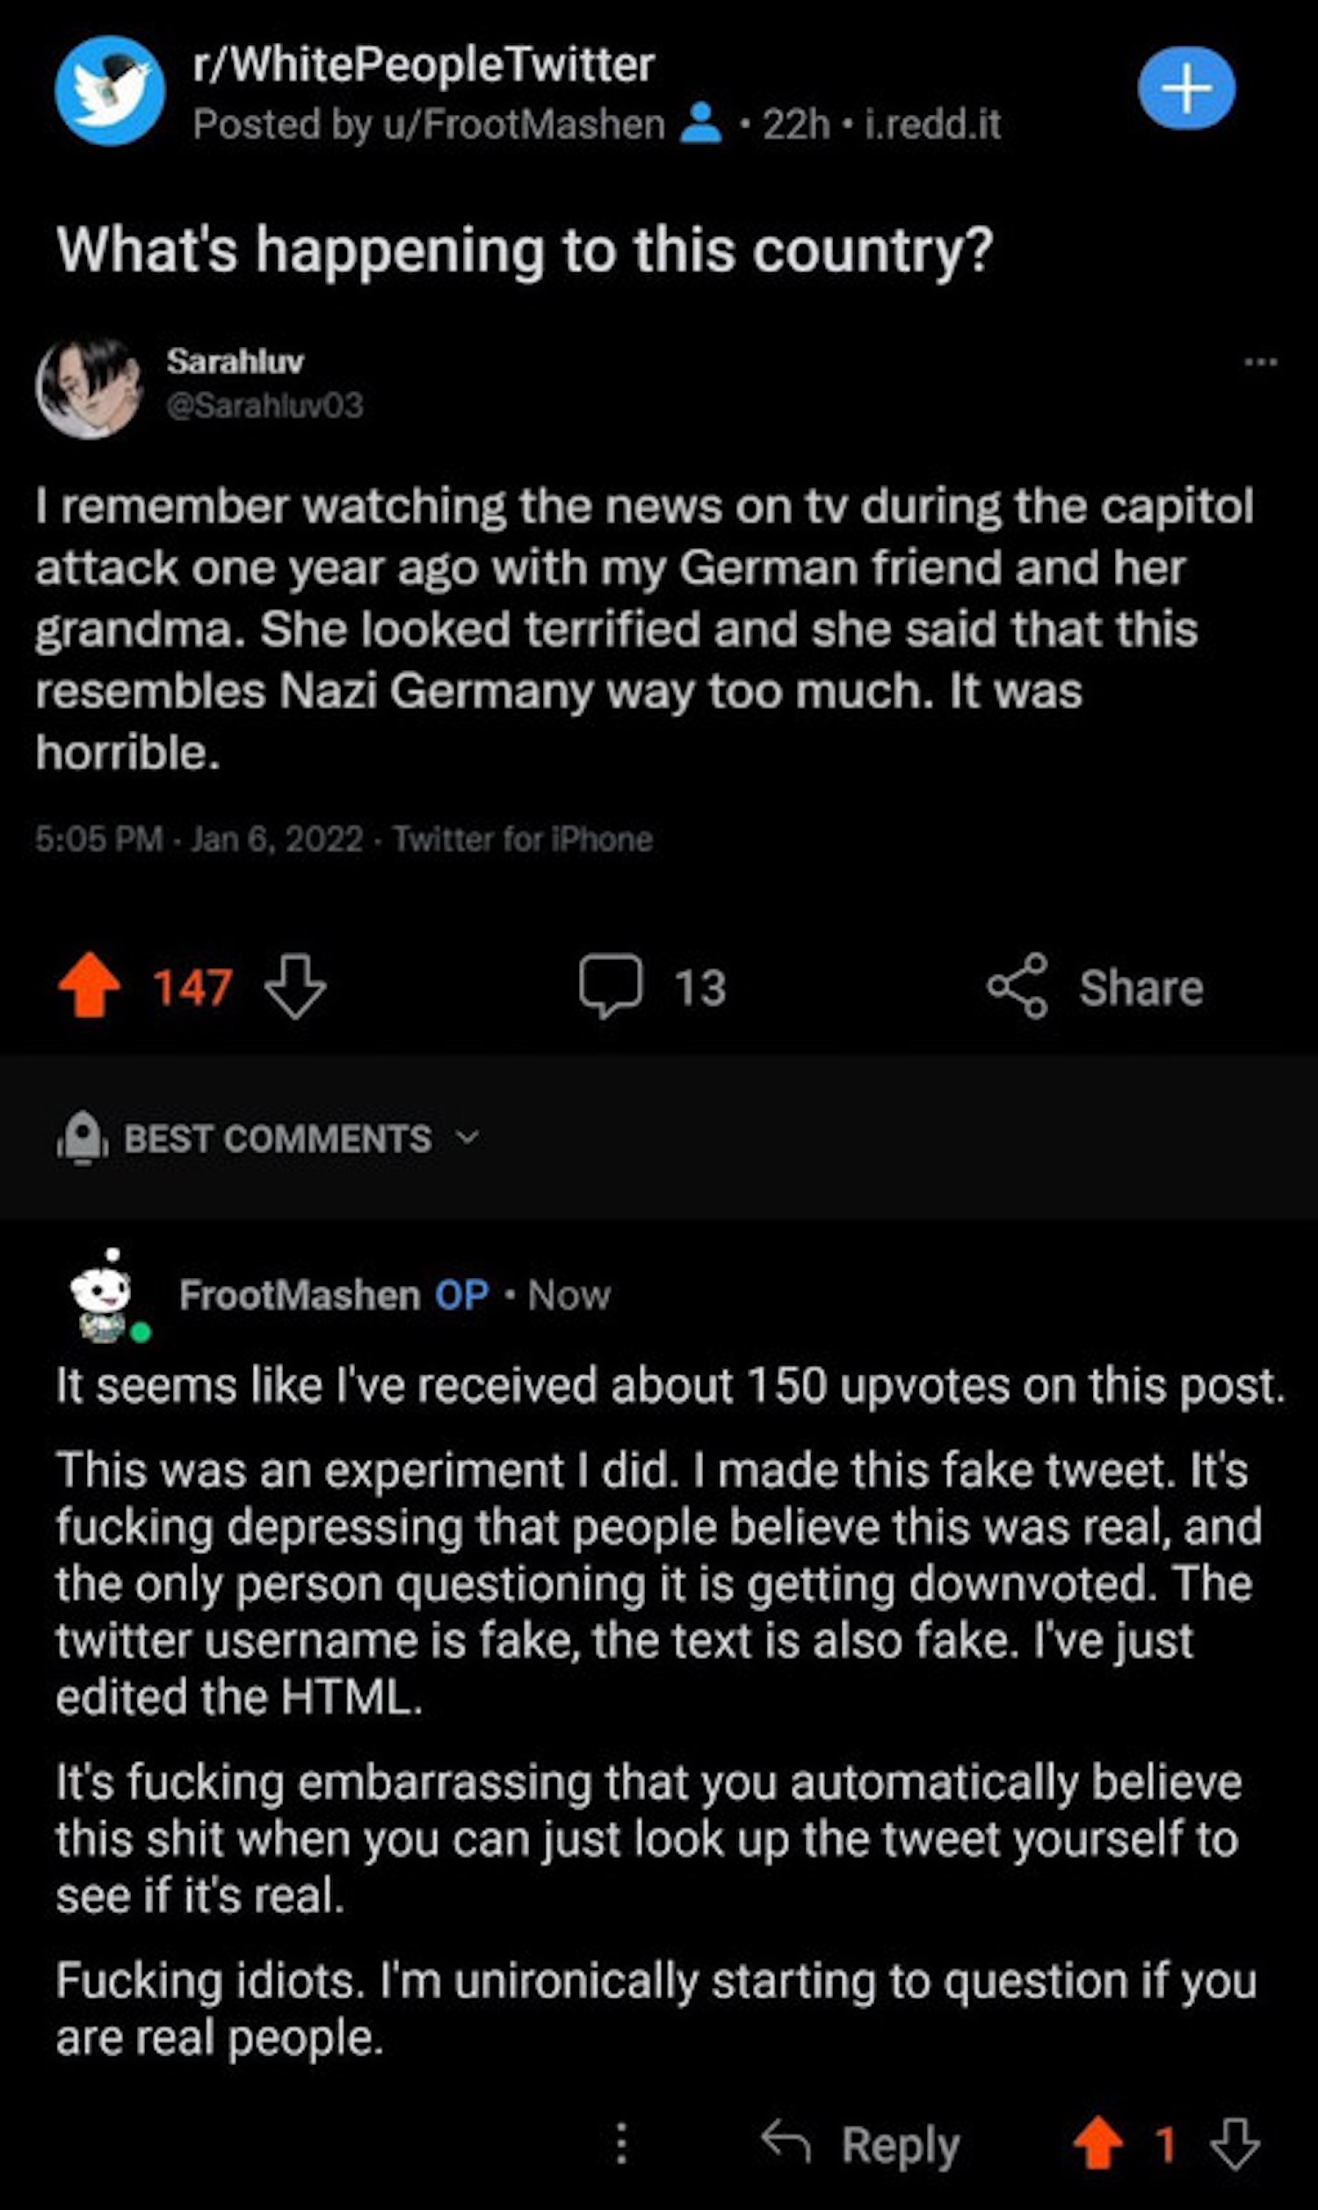1318x2210 pixels.
Task: Expand the Best Comments sort dropdown
Action: point(467,1137)
